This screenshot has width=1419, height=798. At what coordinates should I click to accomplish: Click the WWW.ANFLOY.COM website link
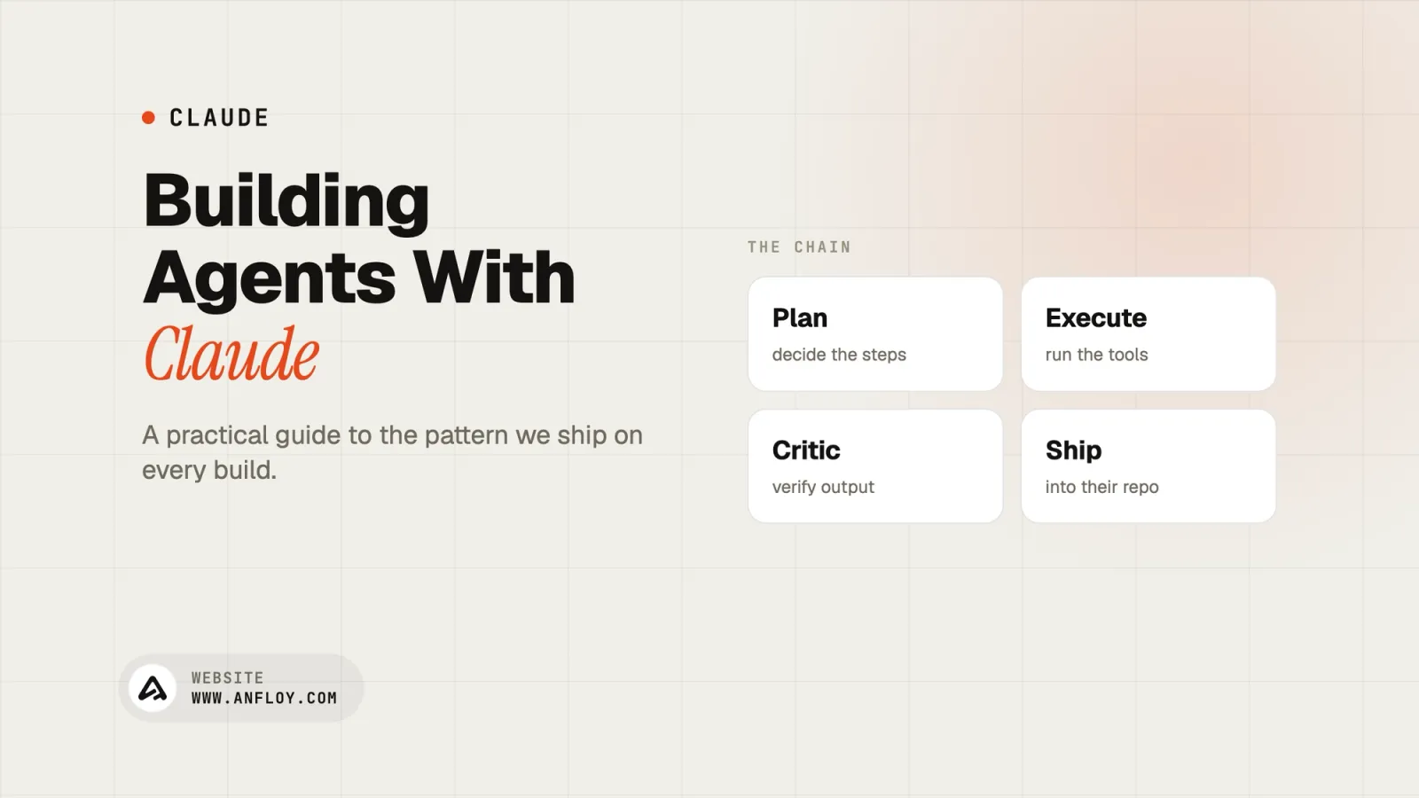click(x=264, y=699)
